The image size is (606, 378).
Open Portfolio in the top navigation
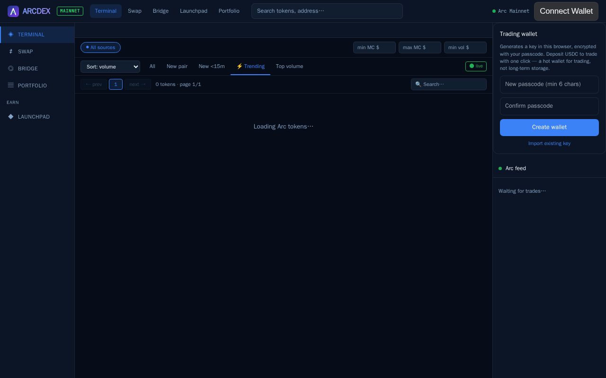tap(229, 11)
